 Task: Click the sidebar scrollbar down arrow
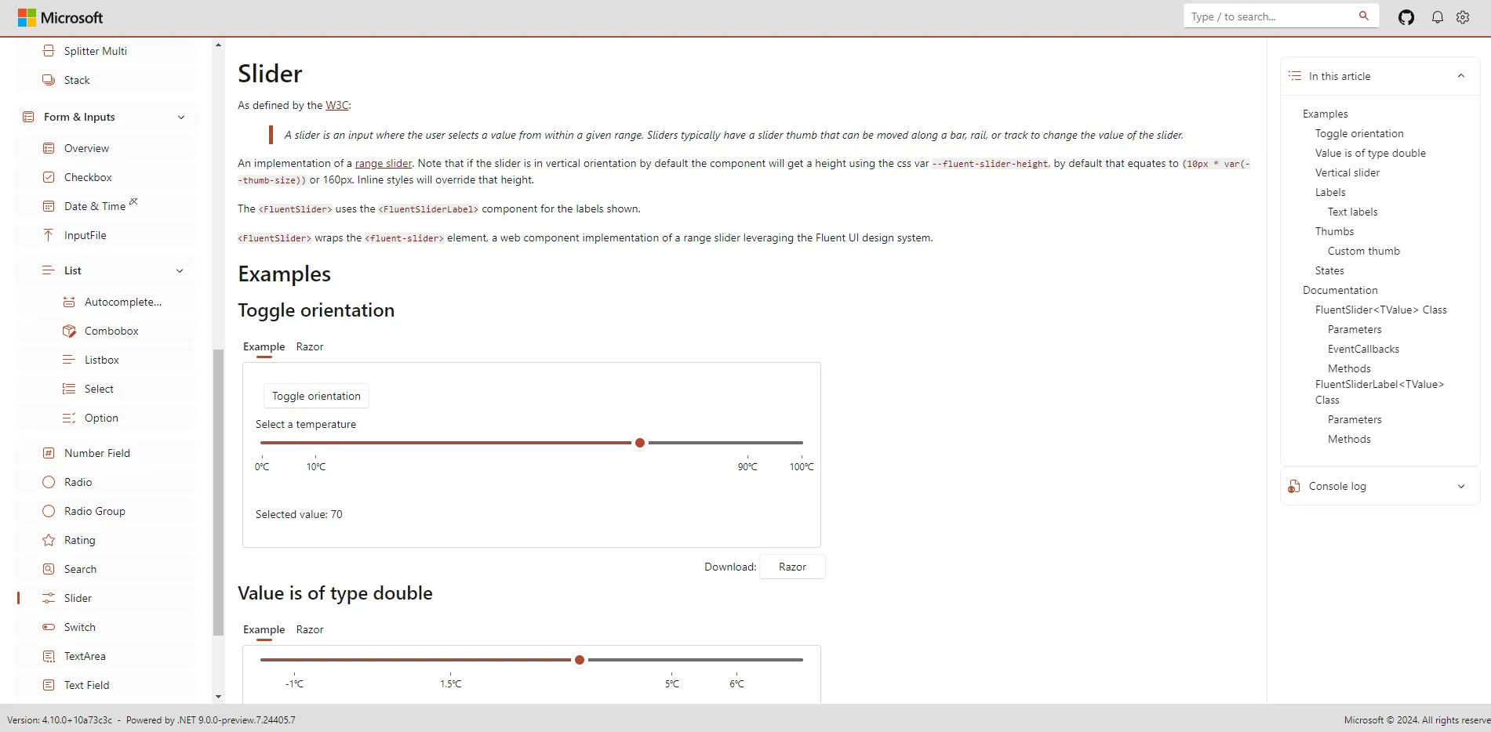[218, 696]
